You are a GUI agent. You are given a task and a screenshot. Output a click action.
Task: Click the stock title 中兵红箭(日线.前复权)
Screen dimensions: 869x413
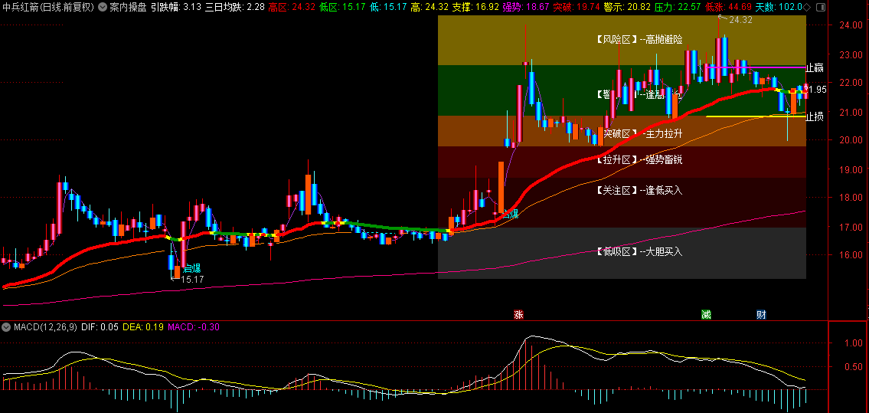(x=48, y=7)
